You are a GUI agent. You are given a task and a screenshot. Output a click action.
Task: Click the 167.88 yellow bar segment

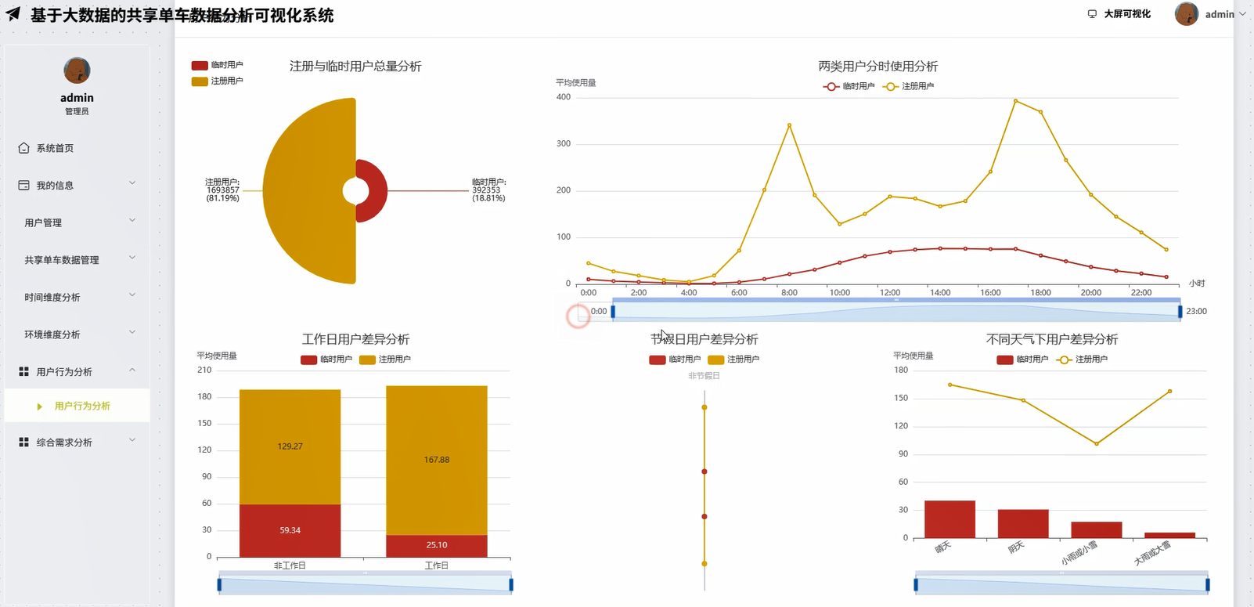click(x=437, y=461)
